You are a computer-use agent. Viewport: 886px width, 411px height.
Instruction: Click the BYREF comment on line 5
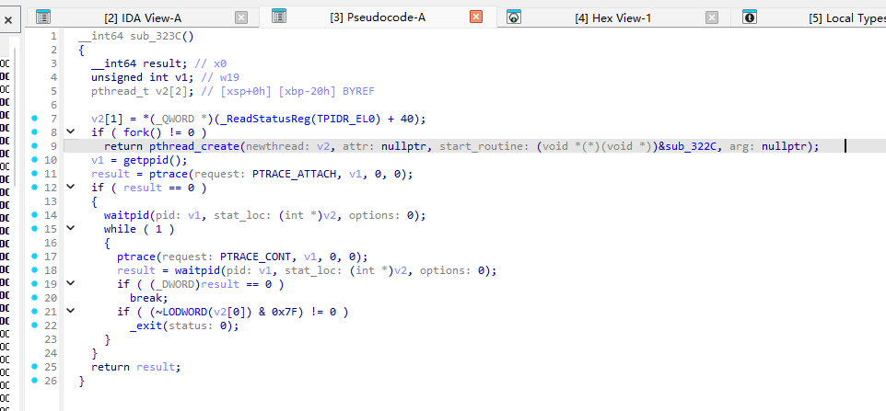[x=359, y=91]
